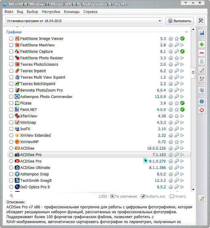Click the lifebuoy help icon
The width and height of the screenshot is (210, 228).
[202, 110]
